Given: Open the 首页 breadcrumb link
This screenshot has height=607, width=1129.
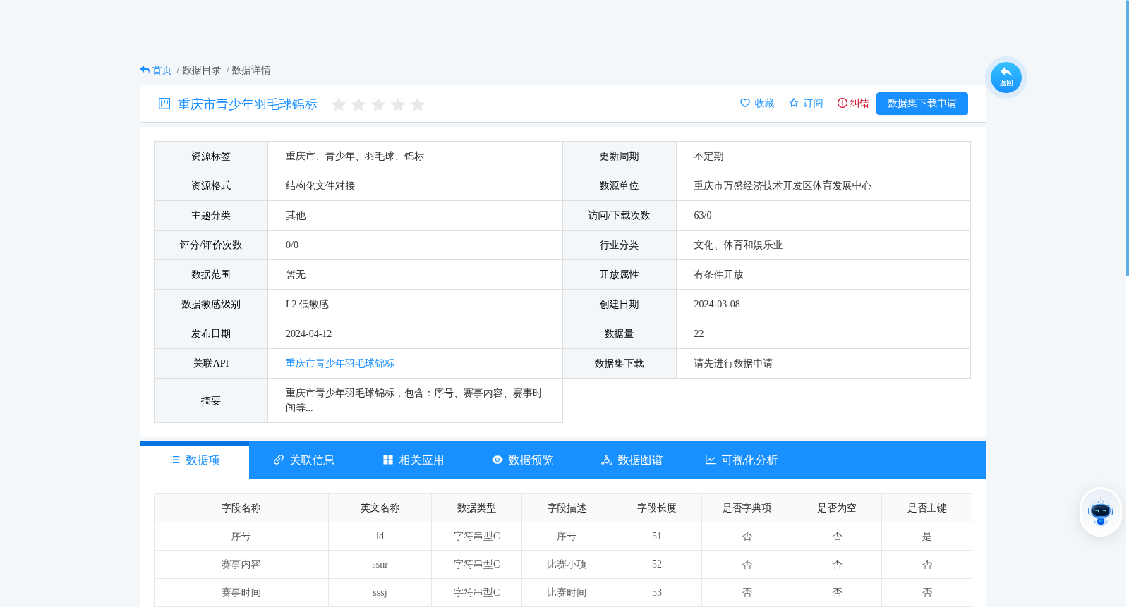Looking at the screenshot, I should point(162,70).
